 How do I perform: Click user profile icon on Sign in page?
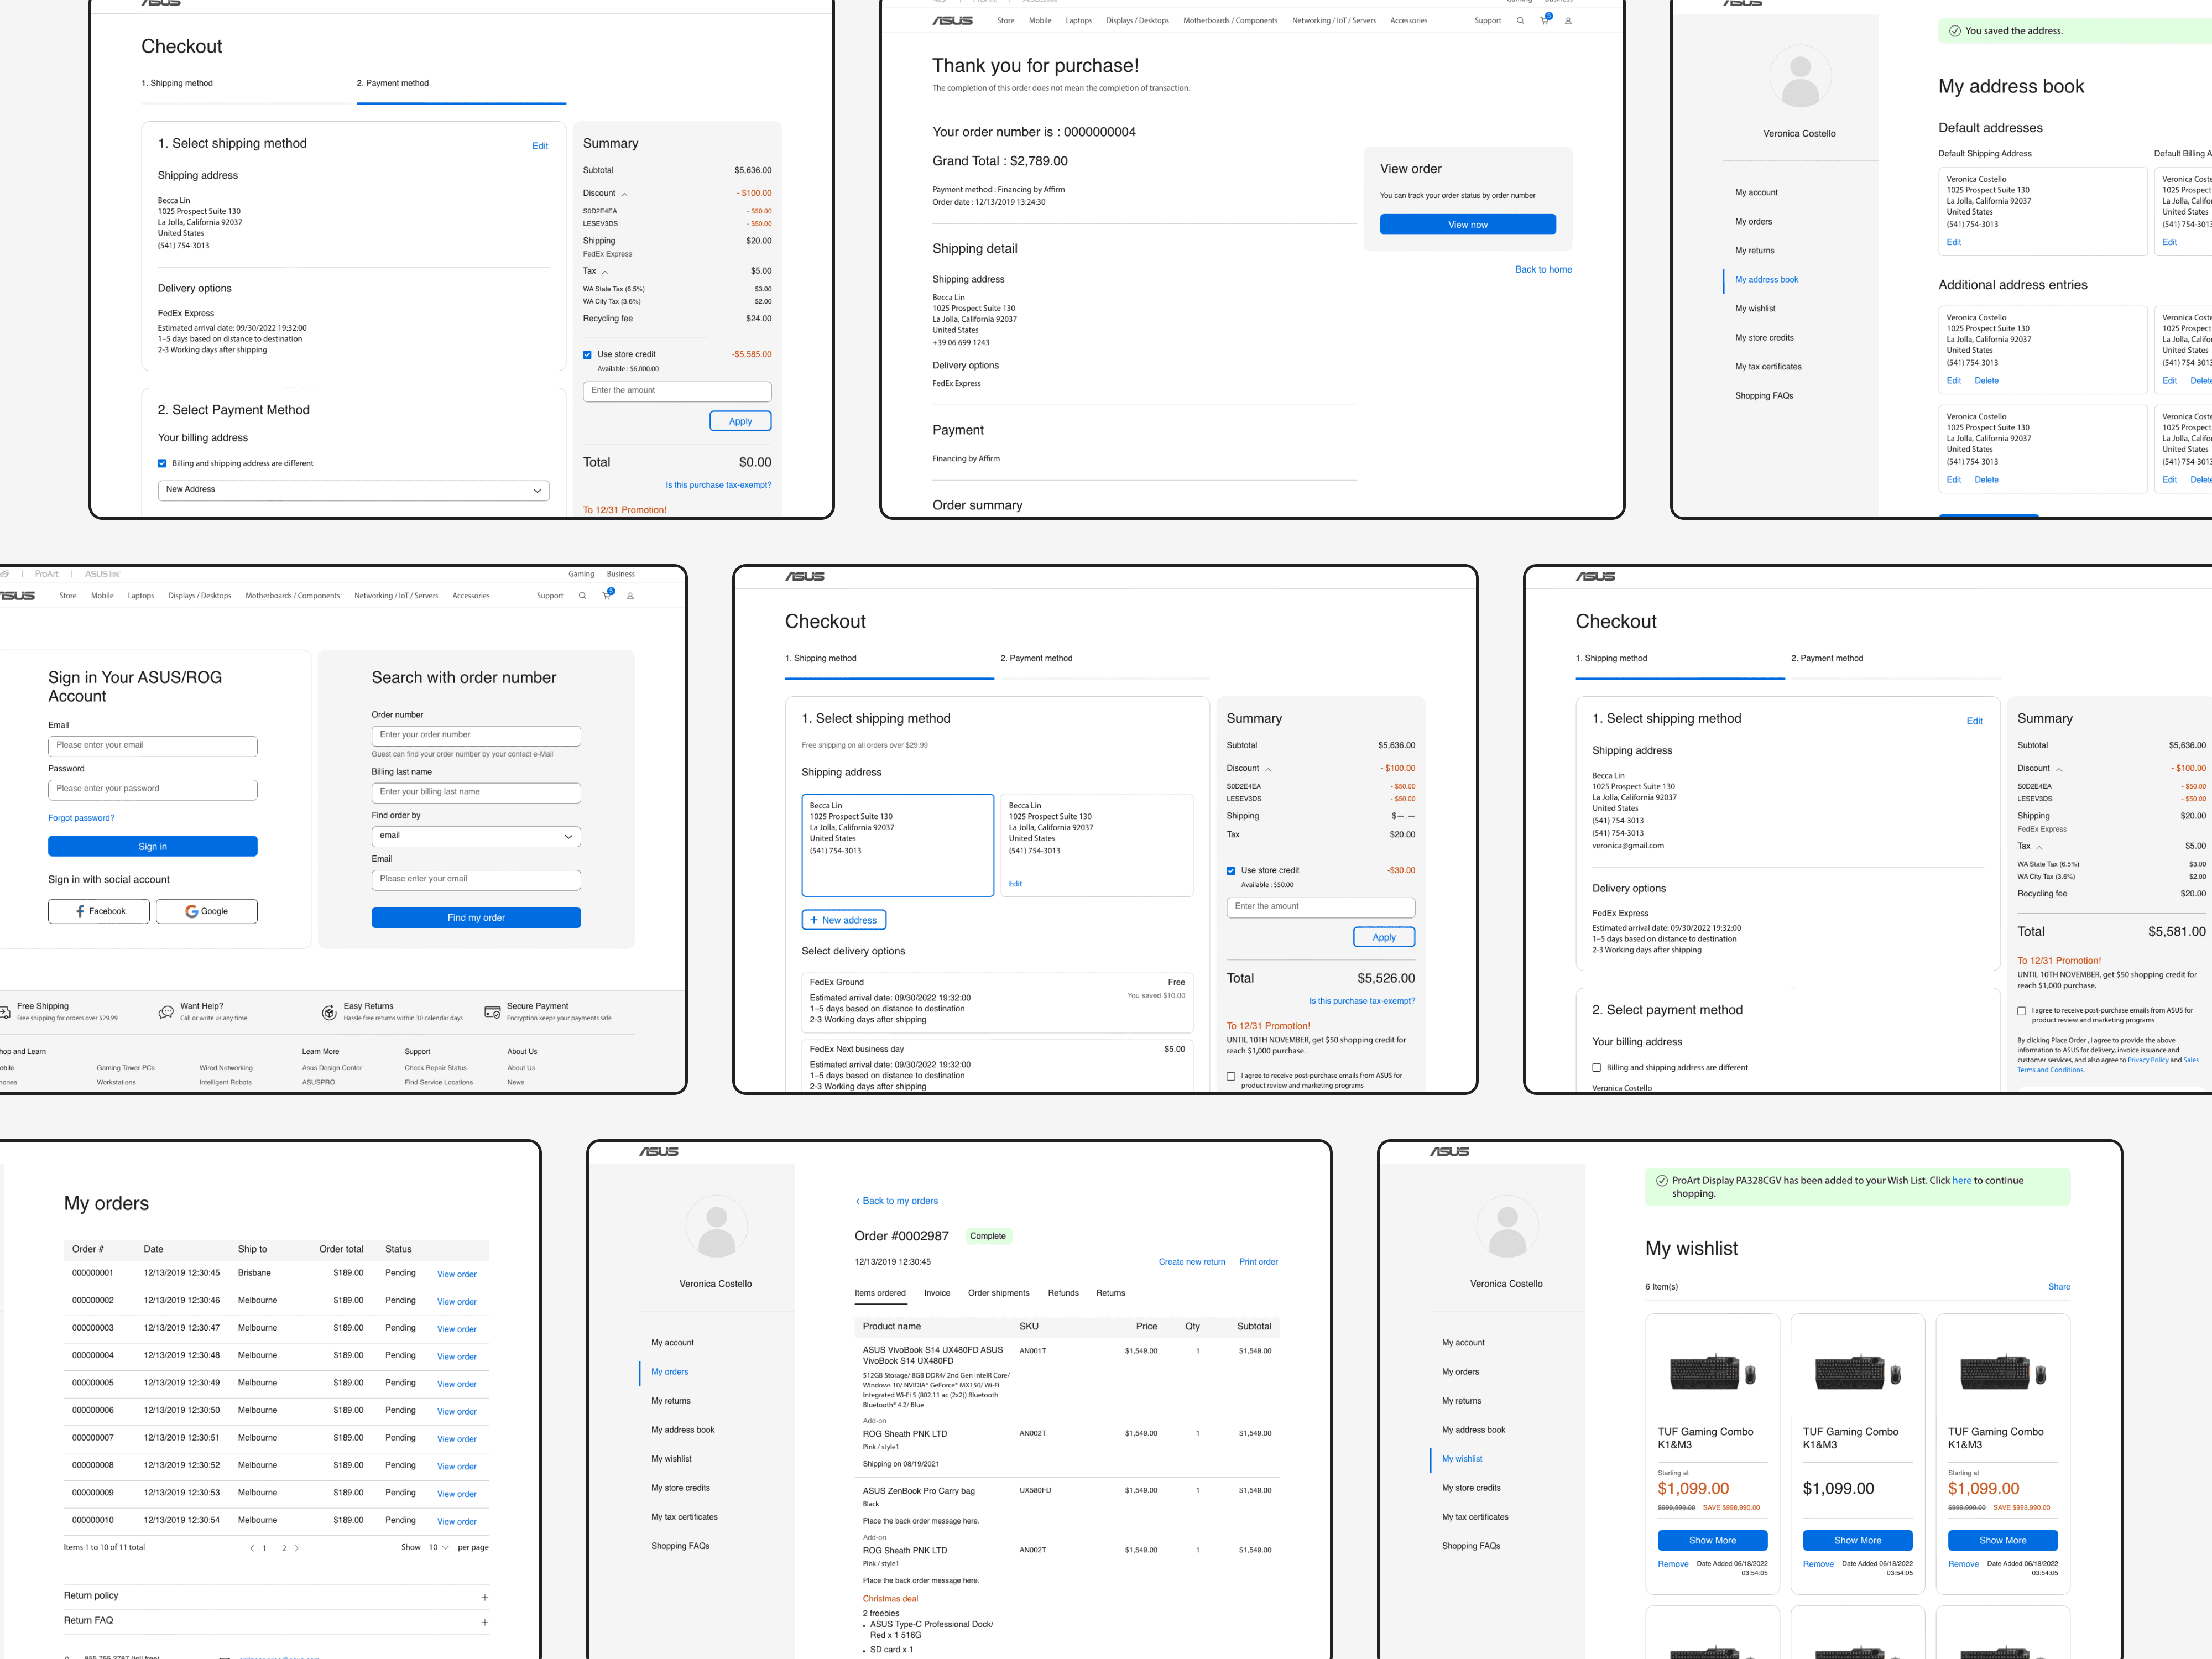click(630, 596)
